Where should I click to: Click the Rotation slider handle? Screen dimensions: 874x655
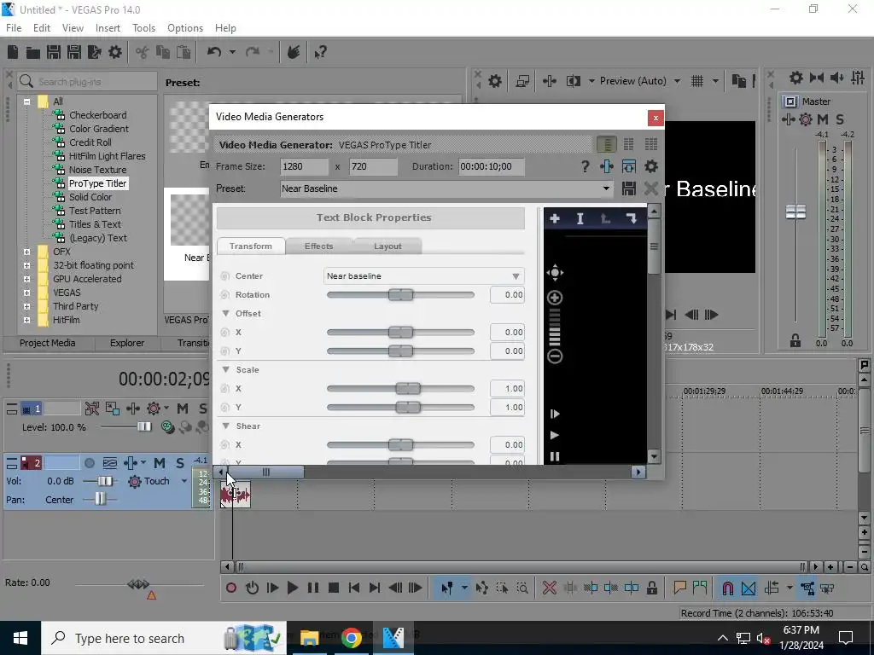pyautogui.click(x=401, y=294)
